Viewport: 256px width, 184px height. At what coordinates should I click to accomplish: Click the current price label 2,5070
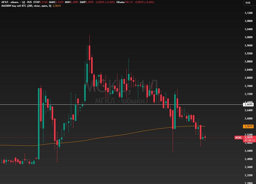click(249, 137)
